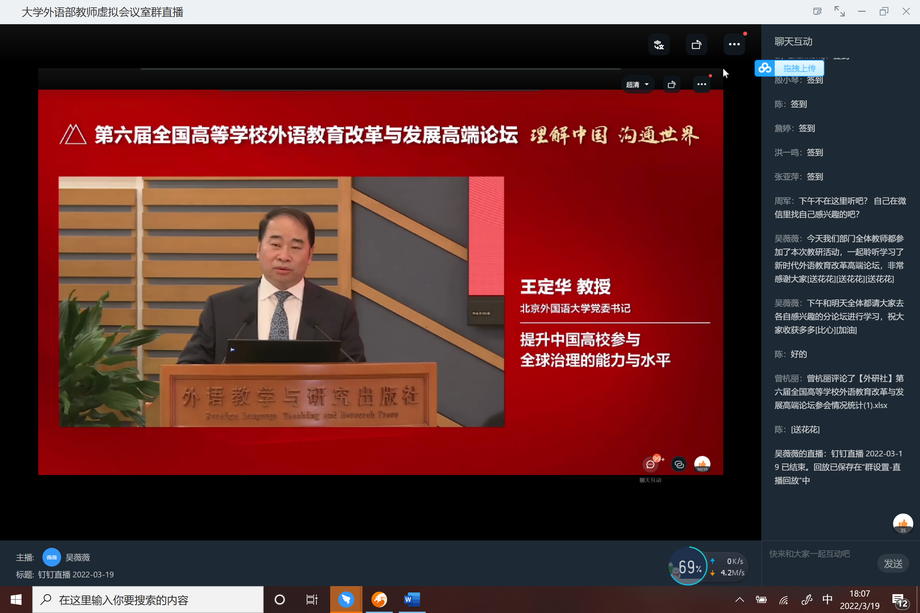Click the message 陈: 签到

pyautogui.click(x=791, y=105)
